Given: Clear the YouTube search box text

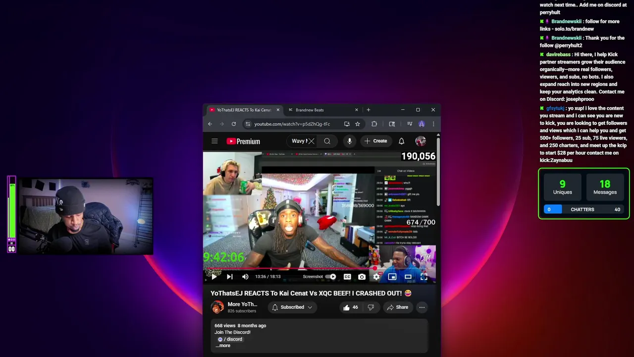Looking at the screenshot, I should tap(311, 141).
